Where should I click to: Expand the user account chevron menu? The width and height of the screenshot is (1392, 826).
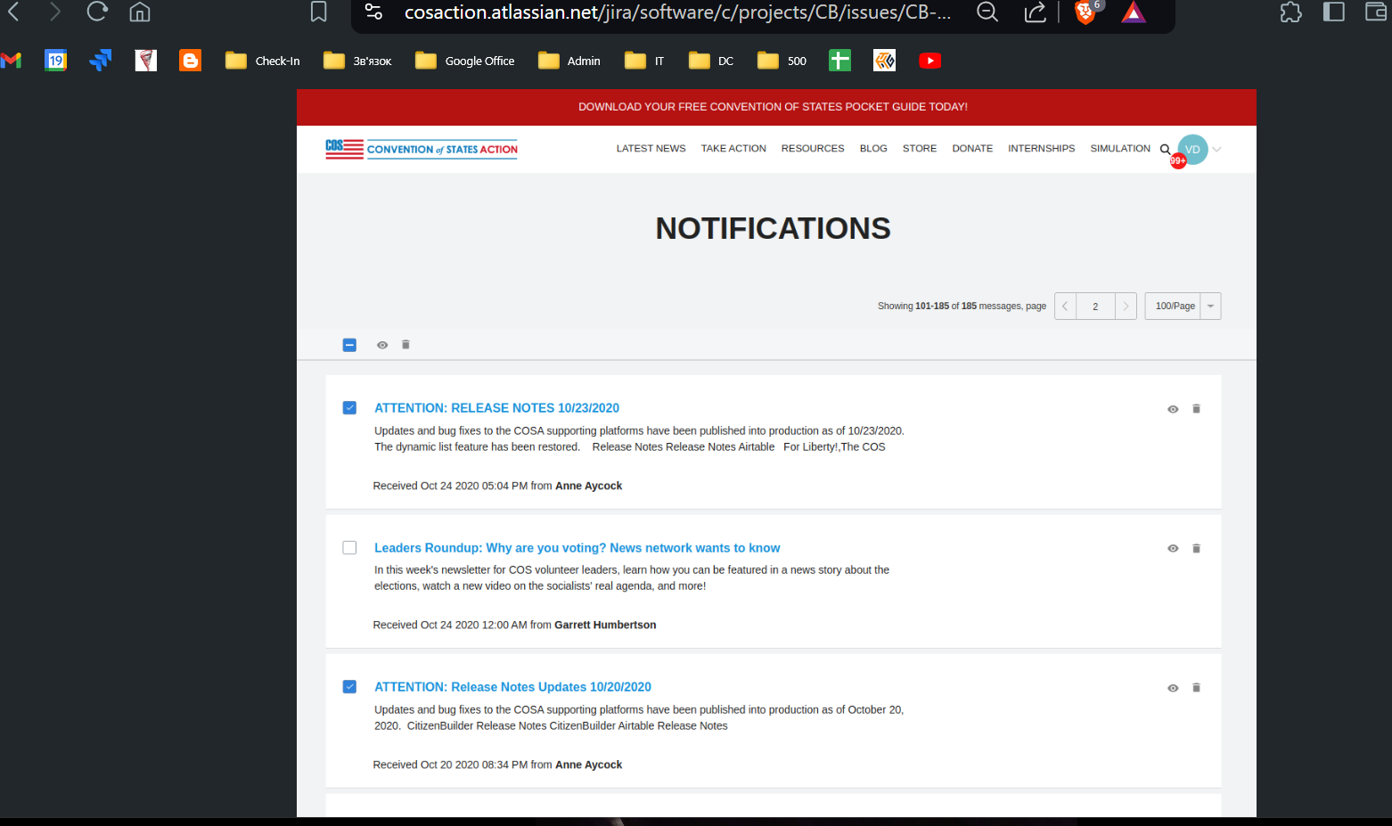coord(1217,149)
